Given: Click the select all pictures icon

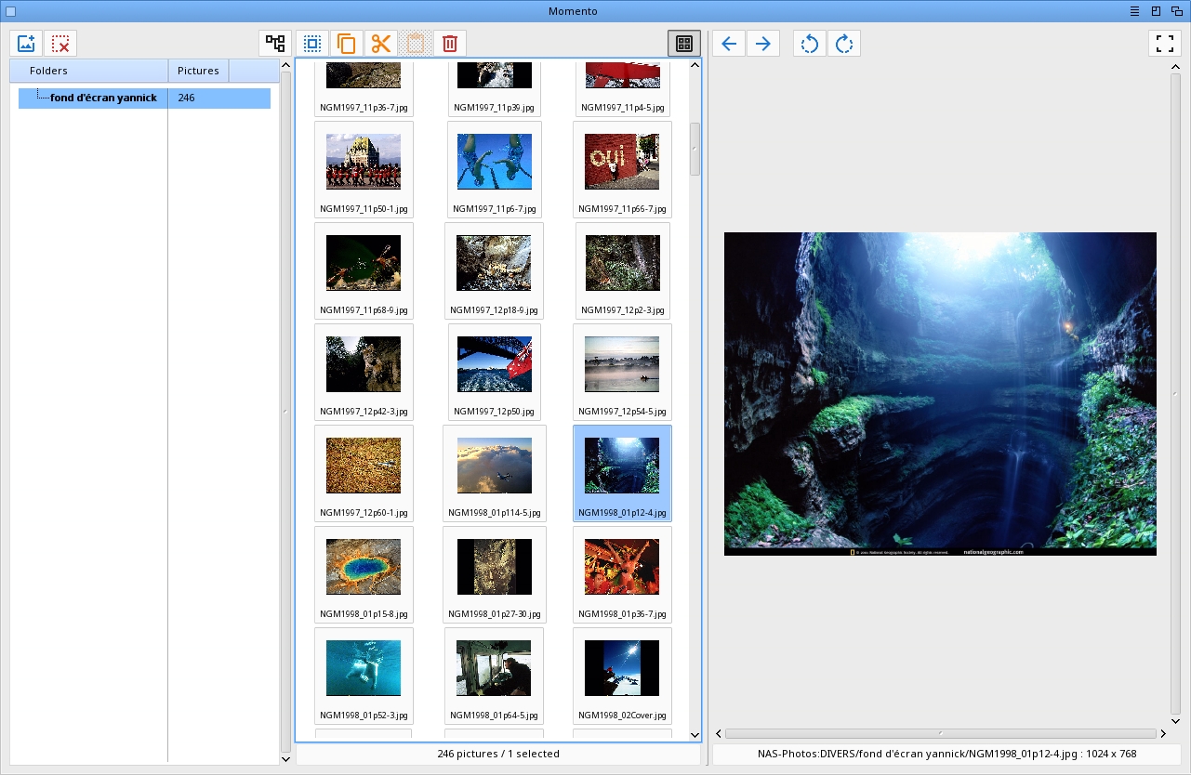Looking at the screenshot, I should coord(312,44).
